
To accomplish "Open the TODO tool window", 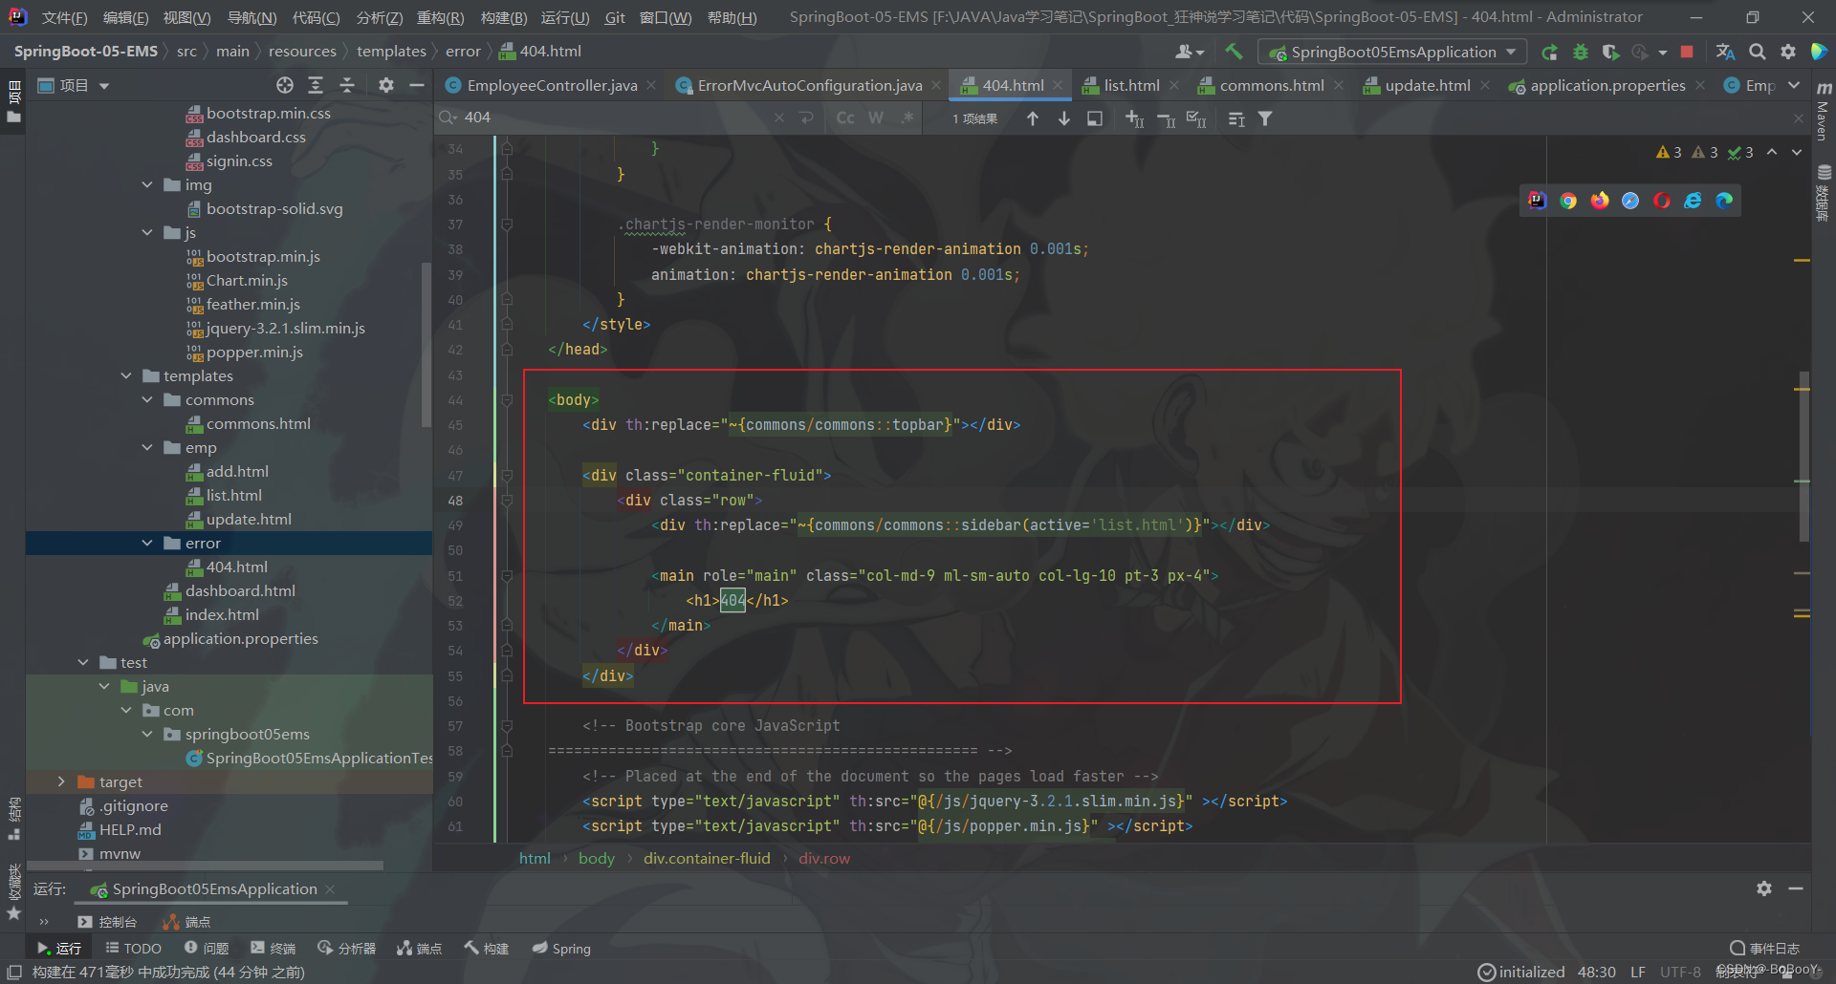I will [133, 949].
